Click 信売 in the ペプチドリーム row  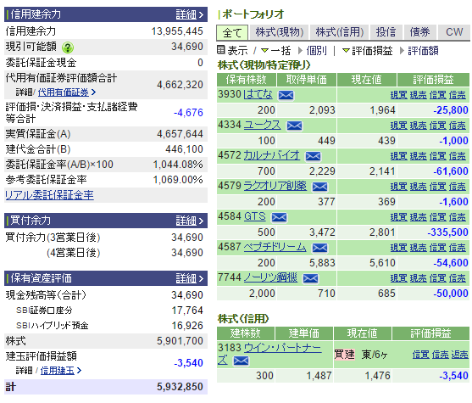point(458,248)
